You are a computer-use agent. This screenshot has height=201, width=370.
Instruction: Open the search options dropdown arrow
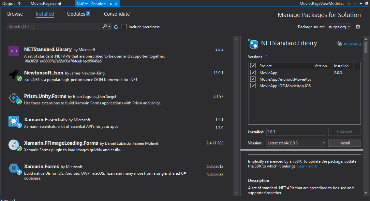coord(110,27)
